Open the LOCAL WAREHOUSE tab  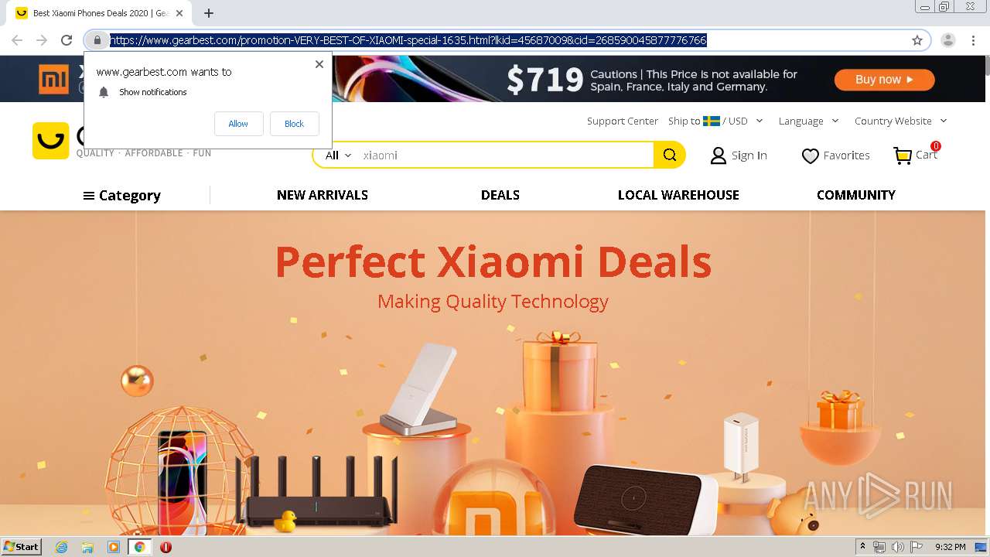tap(678, 195)
